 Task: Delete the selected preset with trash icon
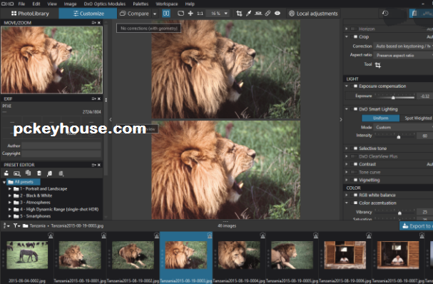click(x=39, y=173)
